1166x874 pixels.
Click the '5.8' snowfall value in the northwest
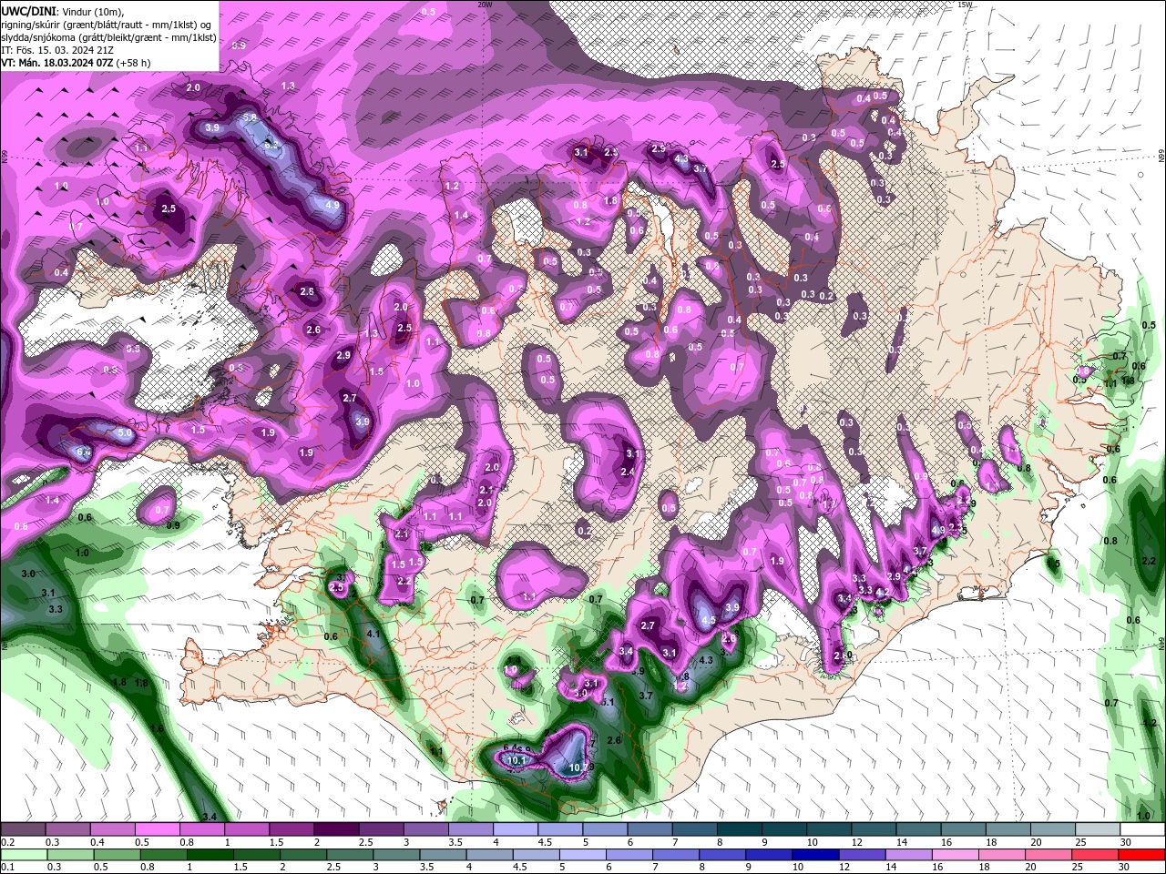tap(251, 118)
